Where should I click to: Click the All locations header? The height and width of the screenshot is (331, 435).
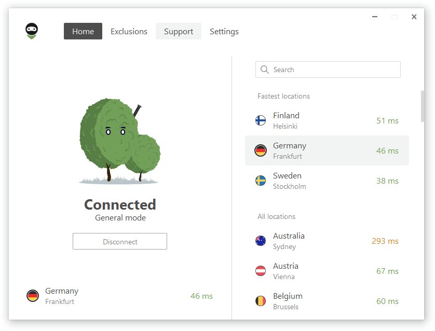click(x=276, y=216)
